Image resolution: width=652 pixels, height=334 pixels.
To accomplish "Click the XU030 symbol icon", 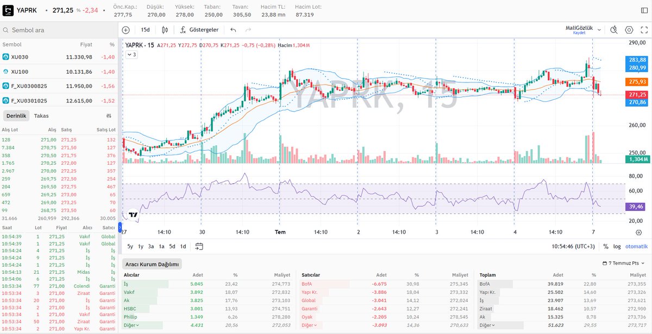I will pos(5,56).
